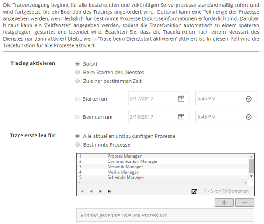The image size is (264, 224).
Task: Go to first page of process list
Action: (x=83, y=191)
